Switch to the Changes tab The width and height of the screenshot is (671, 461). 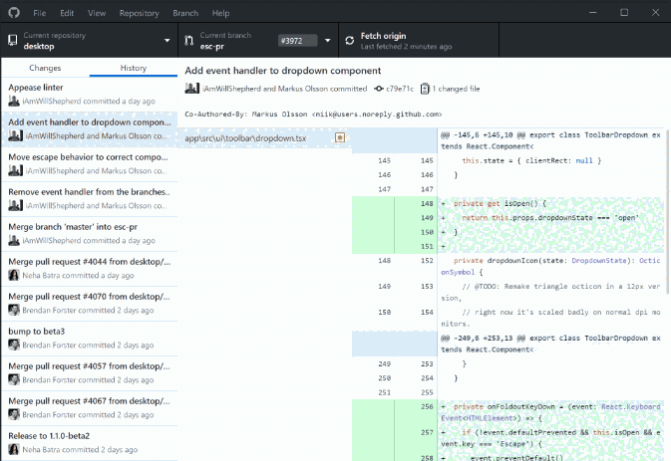coord(45,68)
